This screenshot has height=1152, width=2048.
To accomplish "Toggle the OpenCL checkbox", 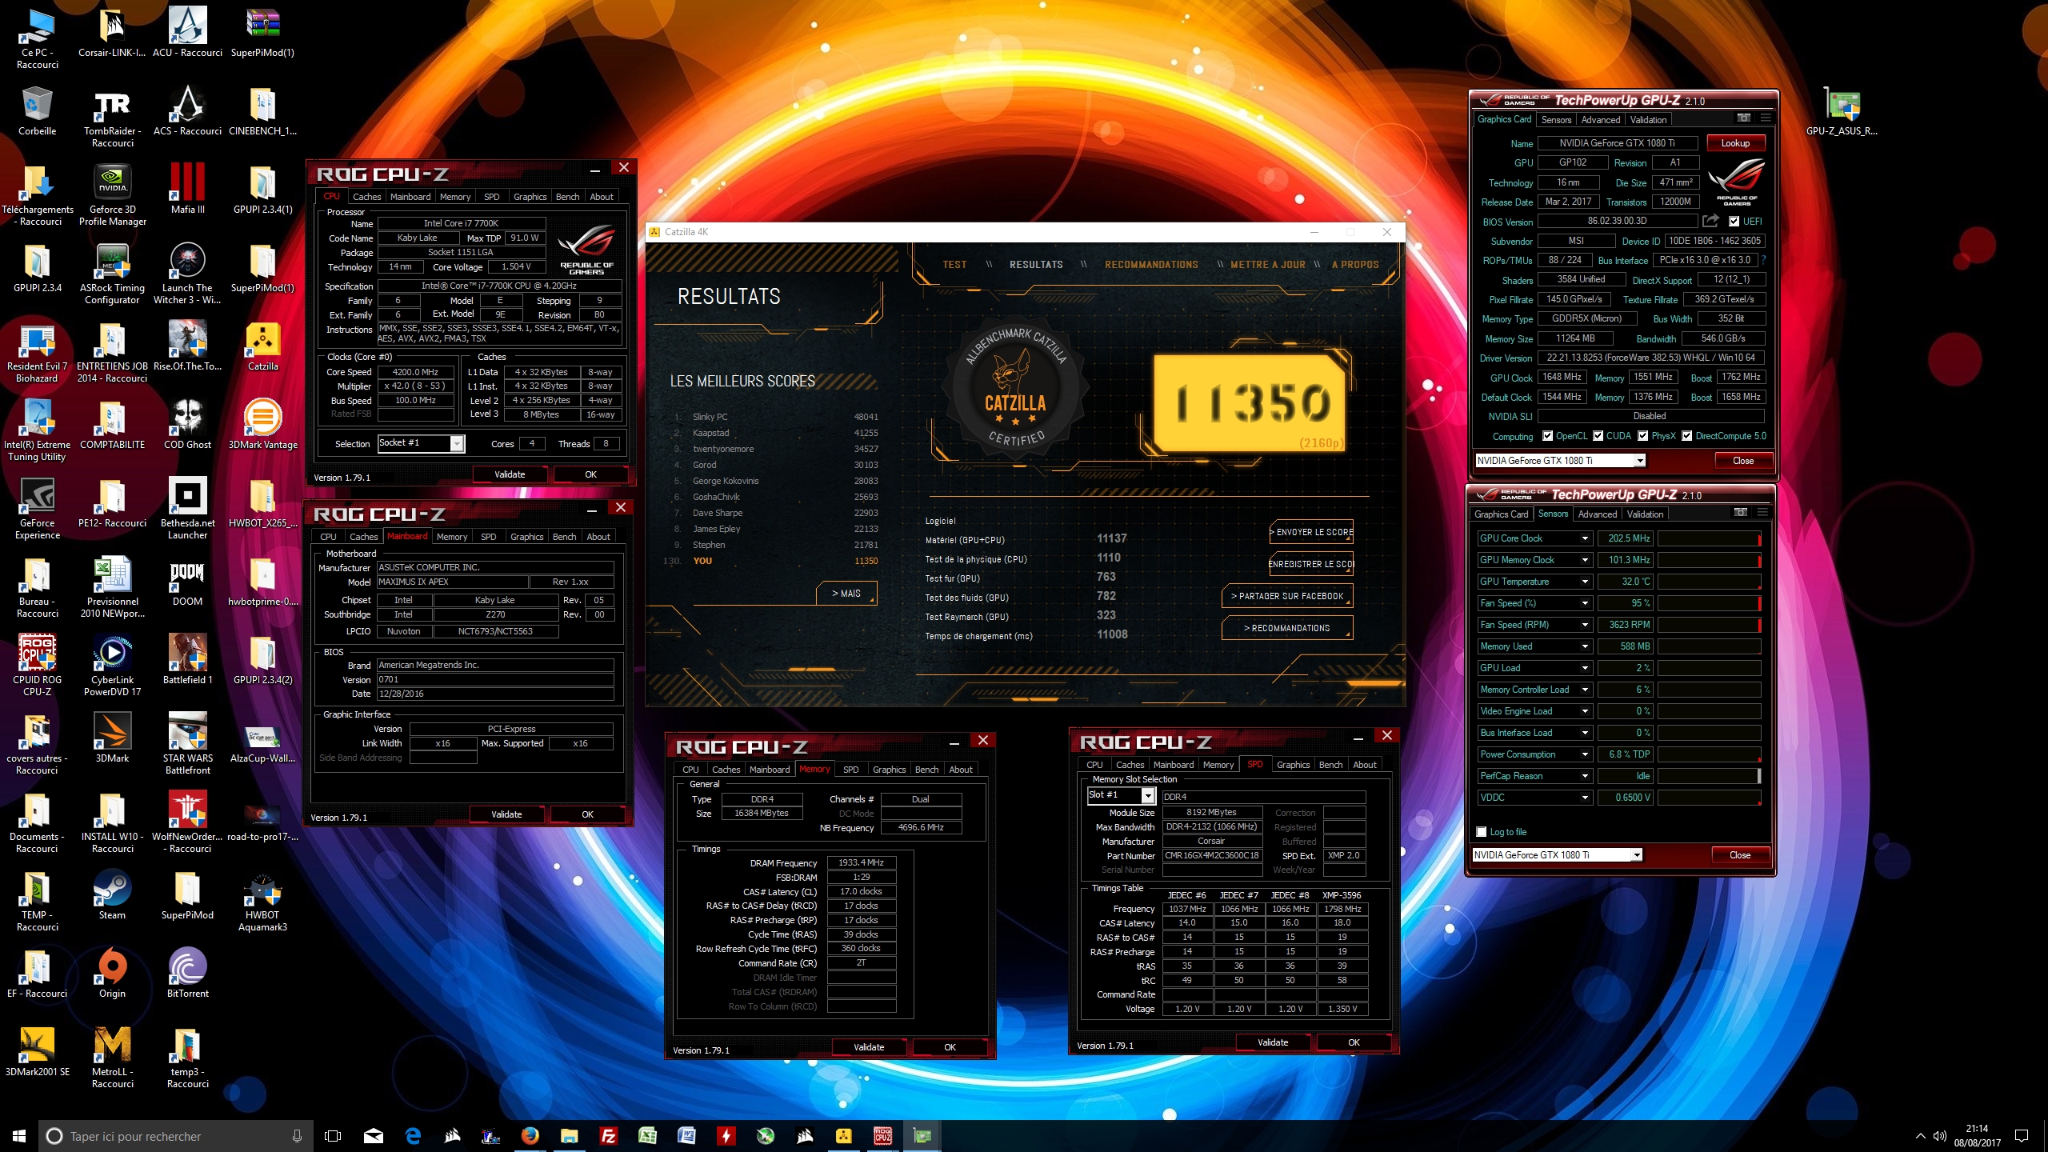I will click(1547, 436).
